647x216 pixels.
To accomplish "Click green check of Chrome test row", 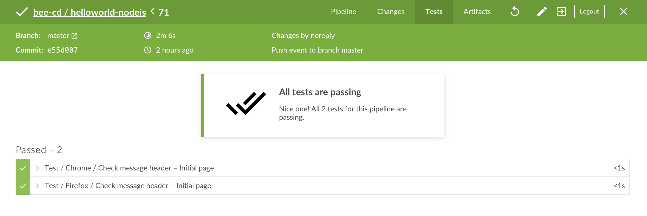I will click(x=23, y=168).
